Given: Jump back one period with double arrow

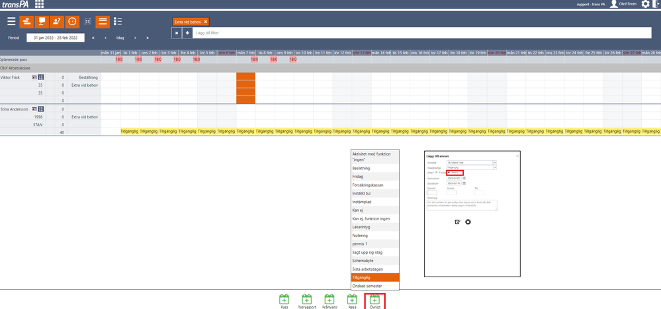Looking at the screenshot, I should [x=93, y=38].
